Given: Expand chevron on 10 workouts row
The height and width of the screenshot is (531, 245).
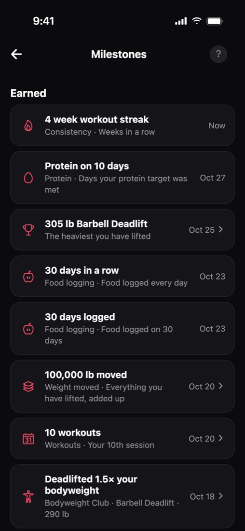Looking at the screenshot, I should pyautogui.click(x=221, y=438).
